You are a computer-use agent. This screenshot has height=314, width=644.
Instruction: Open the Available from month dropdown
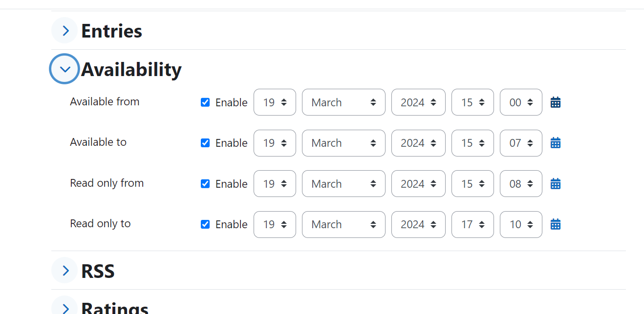click(x=343, y=102)
